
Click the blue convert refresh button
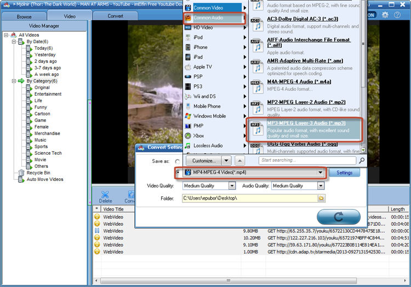pos(339,216)
